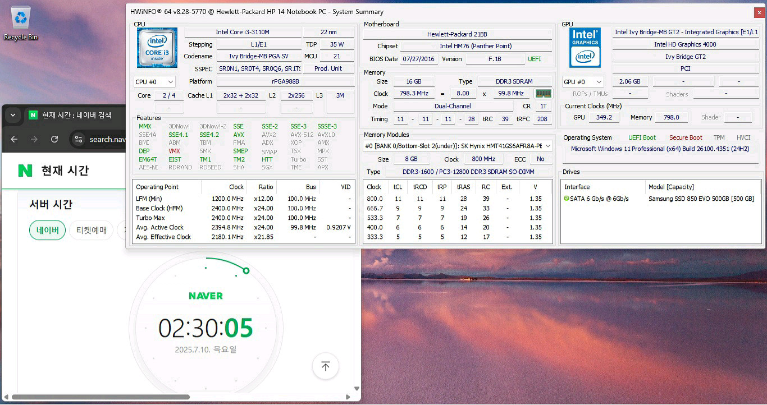The height and width of the screenshot is (405, 767).
Task: Click the Intel HD Graphics 4000 field
Action: pyautogui.click(x=685, y=44)
